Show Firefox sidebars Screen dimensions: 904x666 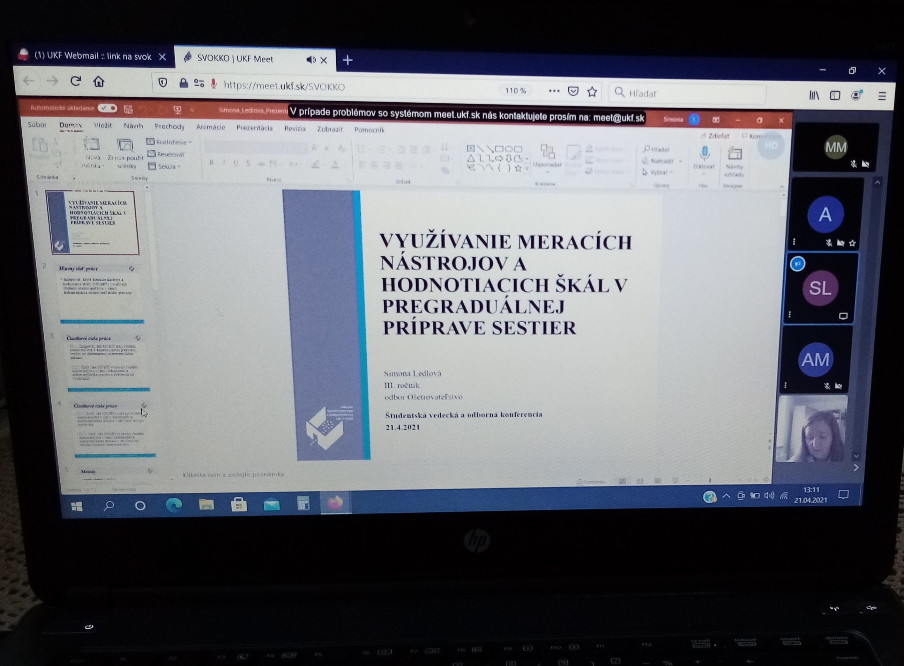(835, 96)
